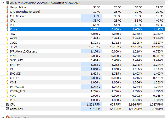Click the voltage bolt icon for CPU L2
168x118 pixels.
pos(8,78)
